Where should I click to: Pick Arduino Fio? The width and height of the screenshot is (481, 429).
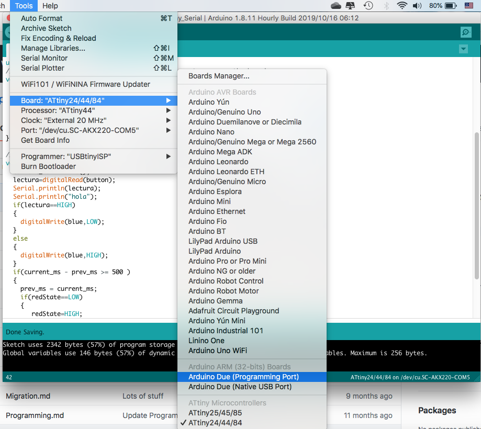(x=252, y=221)
